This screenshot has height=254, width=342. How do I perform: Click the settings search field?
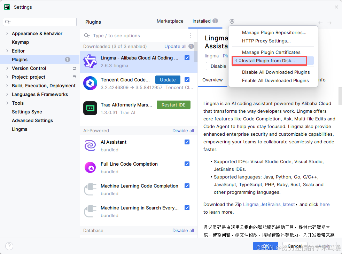click(x=40, y=22)
